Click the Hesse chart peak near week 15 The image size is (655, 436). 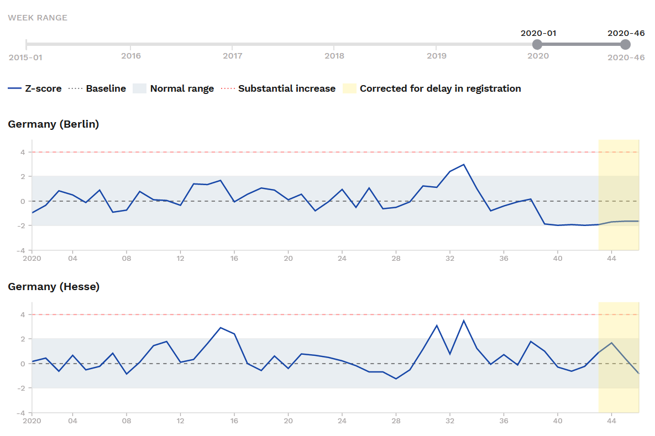[x=221, y=328]
